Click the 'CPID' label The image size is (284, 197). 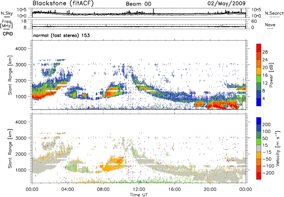pos(8,34)
